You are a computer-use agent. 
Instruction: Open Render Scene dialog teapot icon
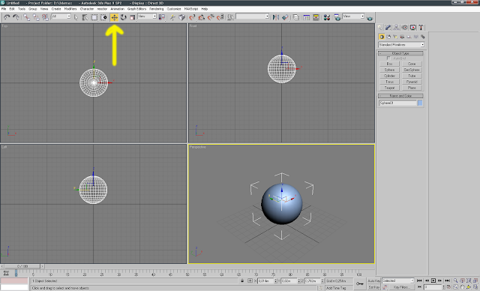click(x=337, y=17)
